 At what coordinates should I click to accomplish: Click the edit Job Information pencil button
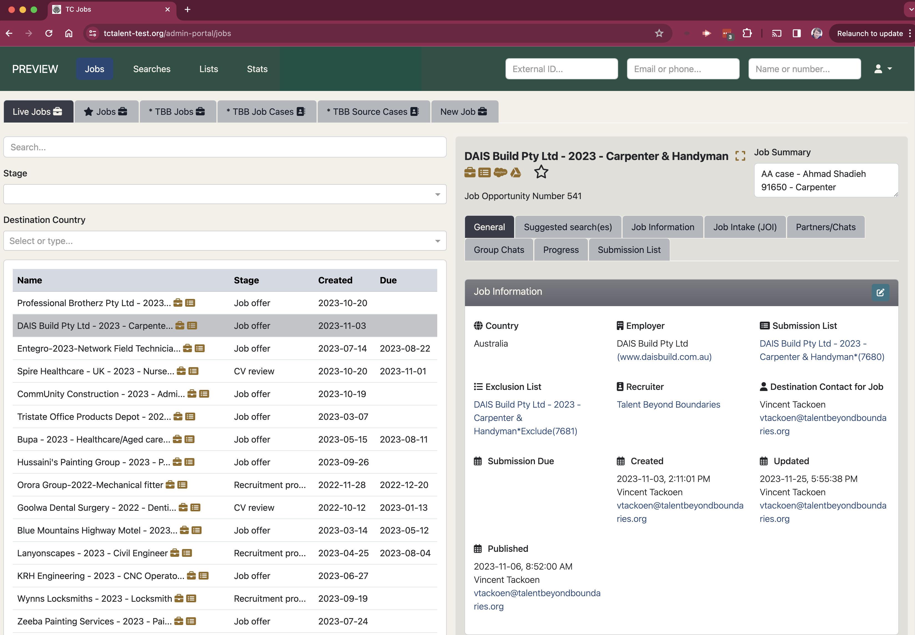[880, 293]
